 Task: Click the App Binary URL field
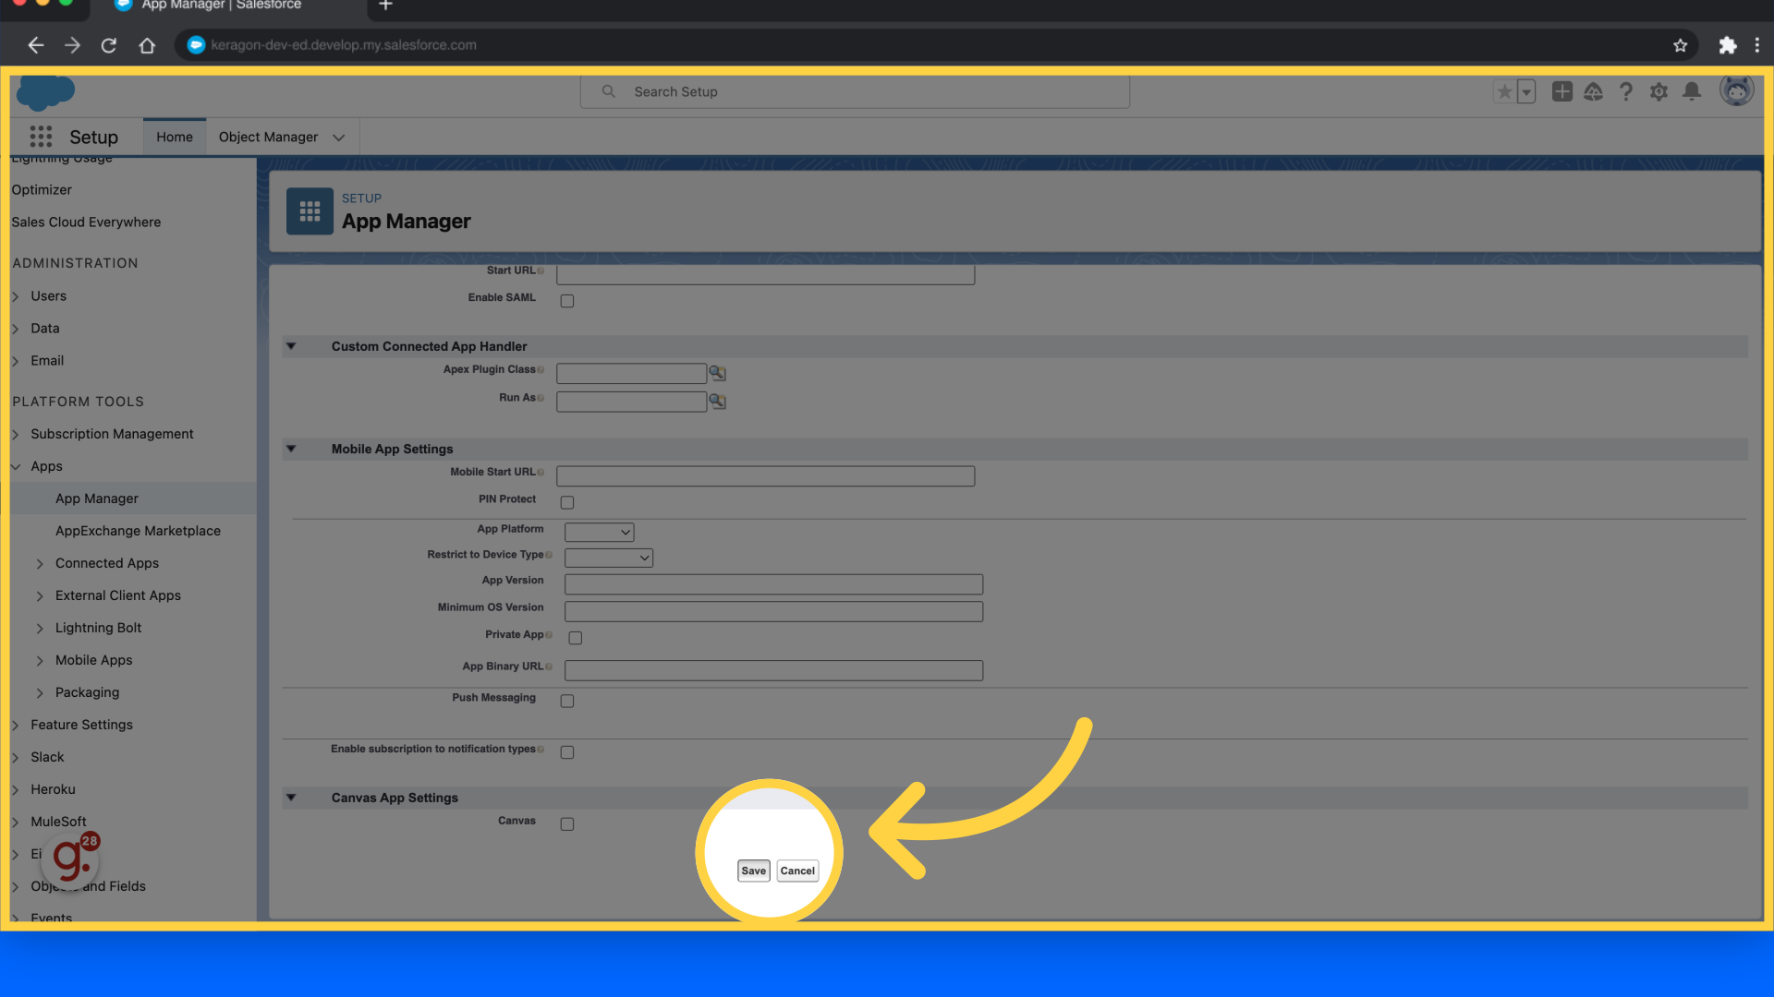click(x=773, y=670)
